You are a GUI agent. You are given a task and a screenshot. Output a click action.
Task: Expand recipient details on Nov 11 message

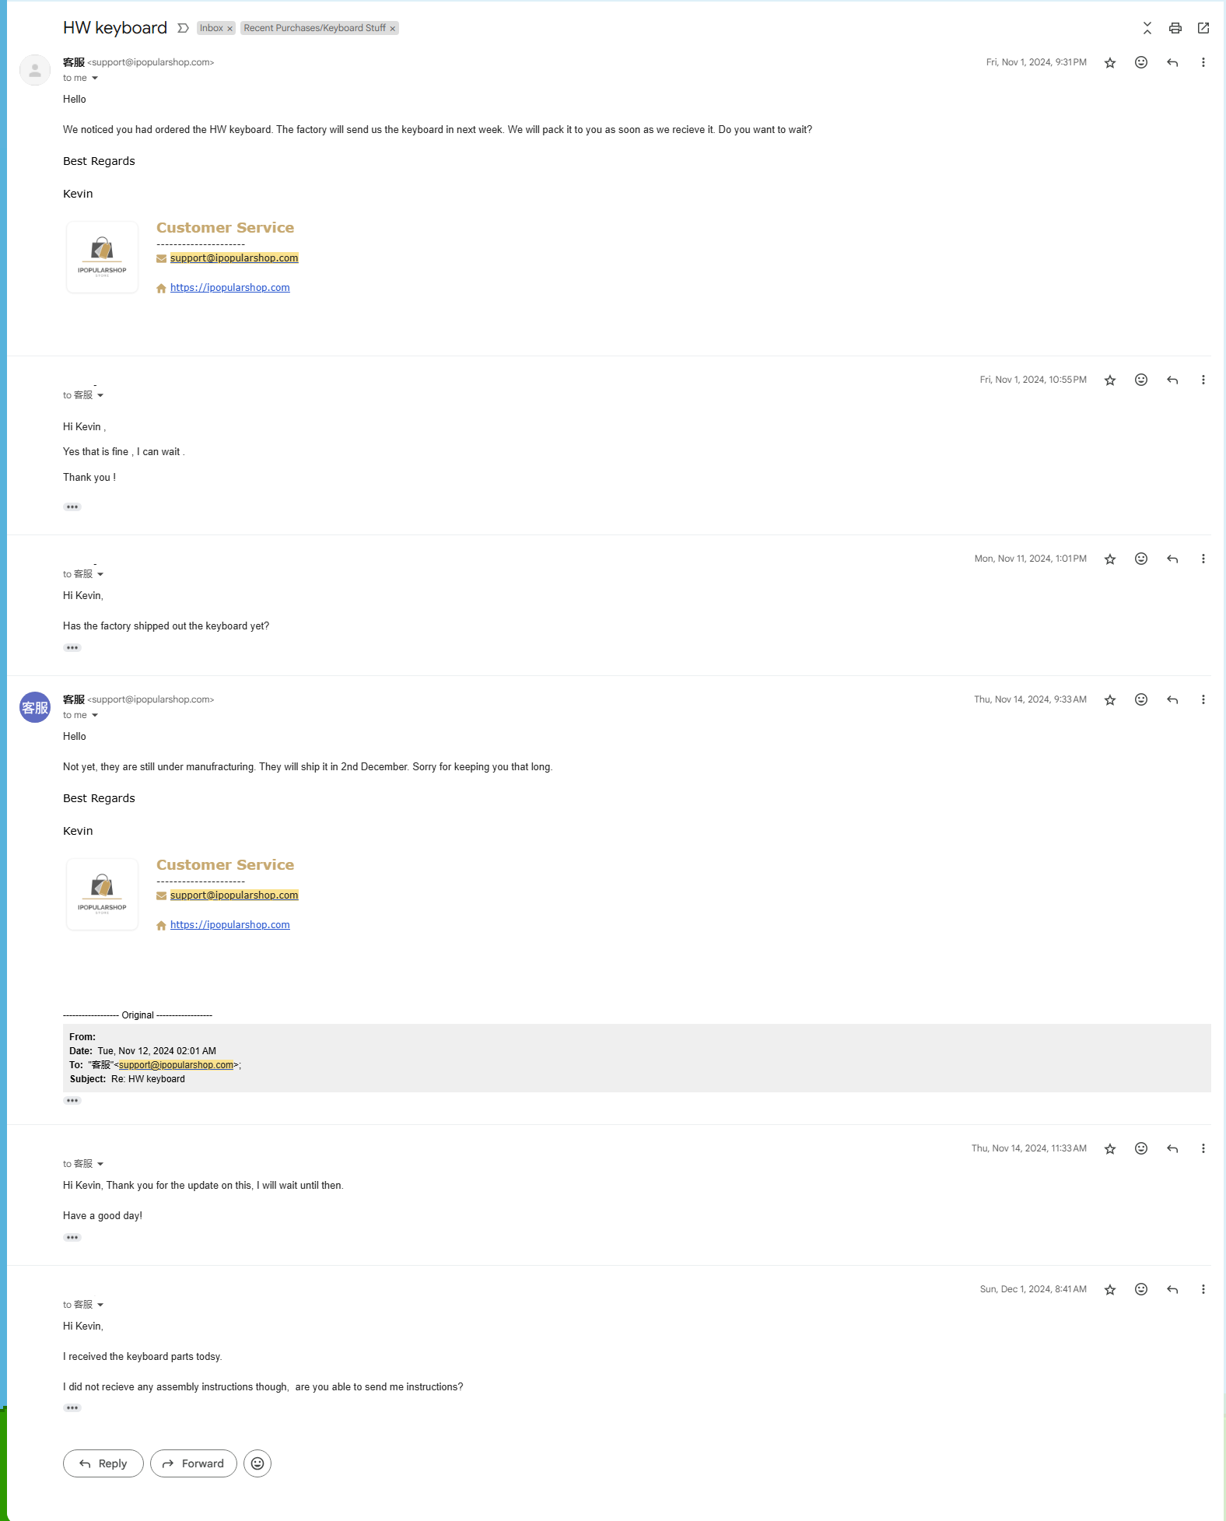pyautogui.click(x=100, y=574)
